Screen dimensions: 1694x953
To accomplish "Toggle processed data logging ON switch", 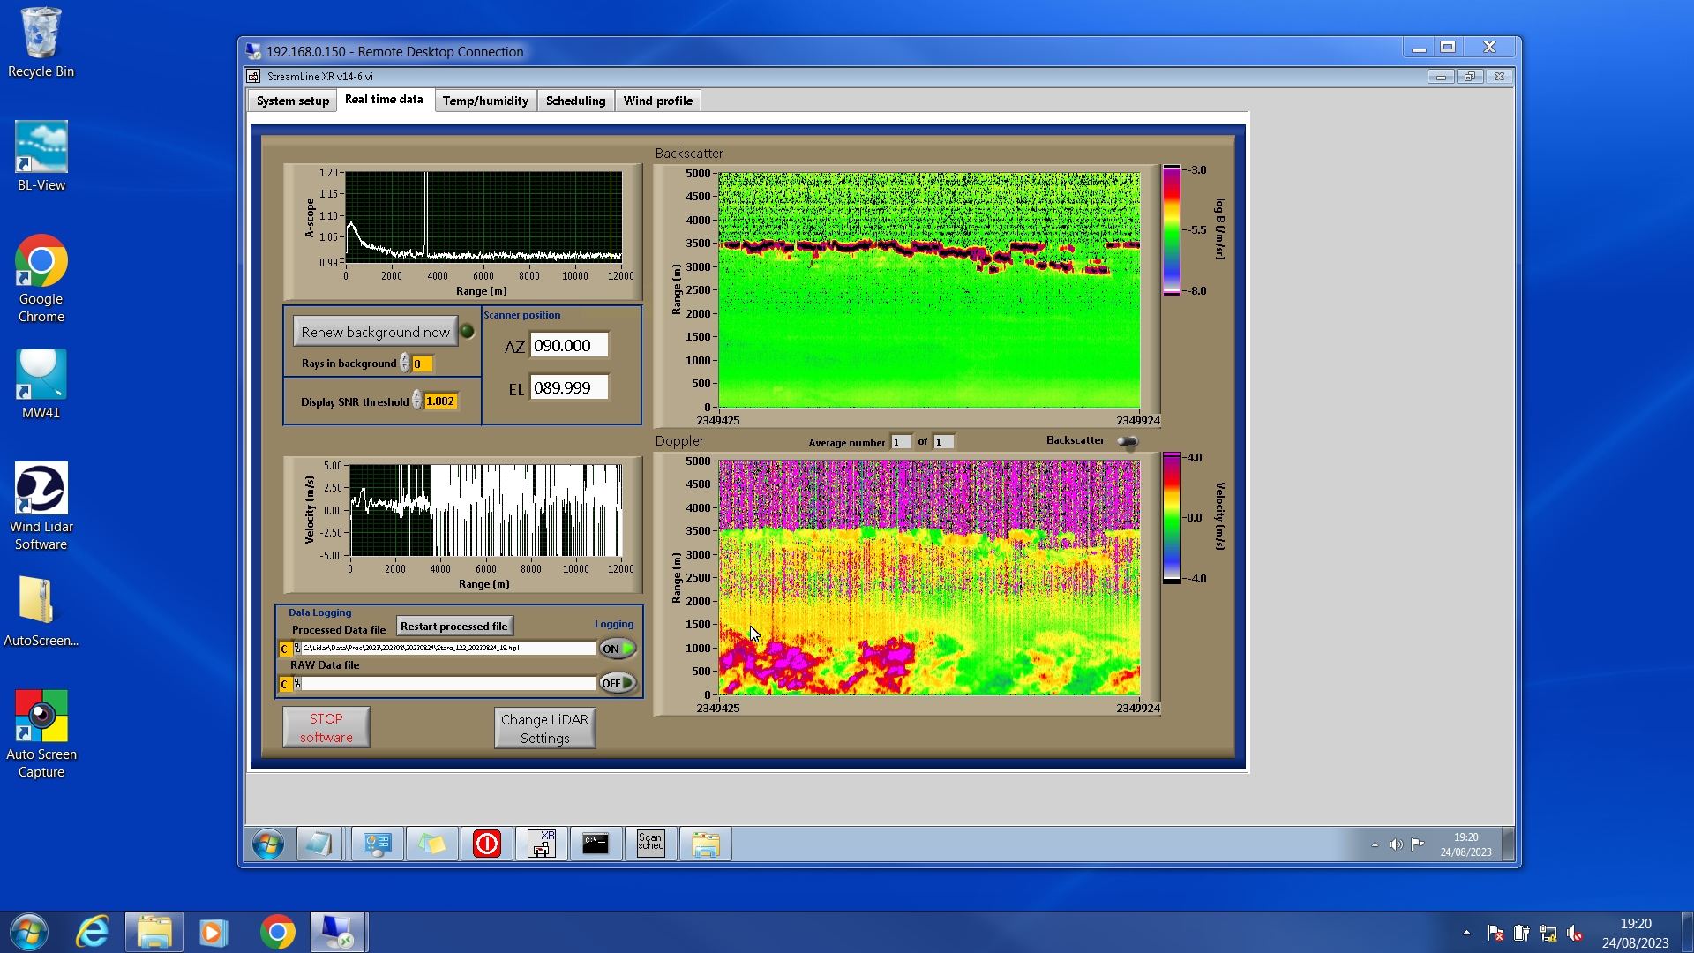I will 618,649.
